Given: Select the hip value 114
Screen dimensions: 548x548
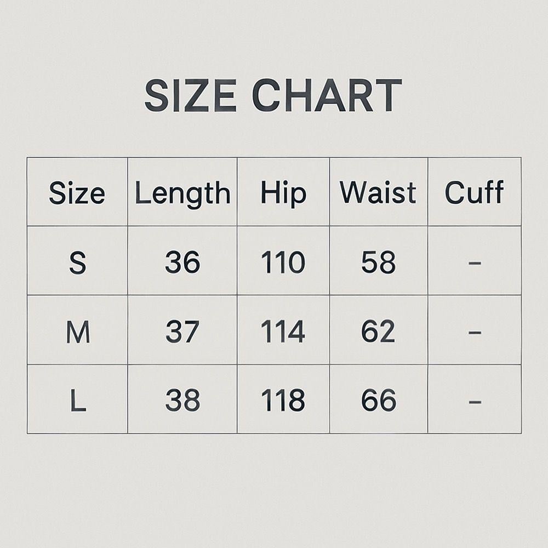Looking at the screenshot, I should pyautogui.click(x=283, y=332).
